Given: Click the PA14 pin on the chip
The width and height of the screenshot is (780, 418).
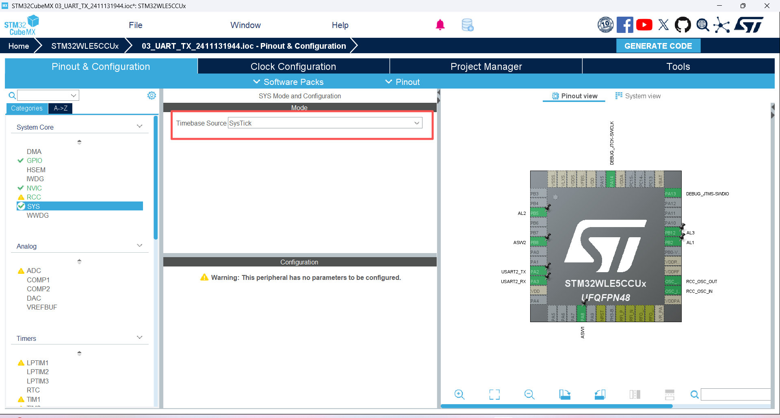Looking at the screenshot, I should (611, 179).
